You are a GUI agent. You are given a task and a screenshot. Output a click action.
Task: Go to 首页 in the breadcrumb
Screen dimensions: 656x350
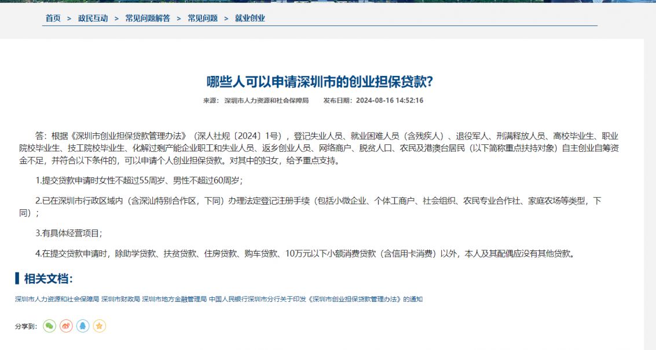tap(53, 18)
